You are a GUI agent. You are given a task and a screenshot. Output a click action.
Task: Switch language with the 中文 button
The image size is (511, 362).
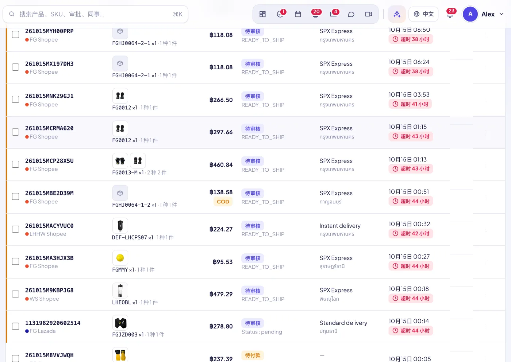(423, 14)
